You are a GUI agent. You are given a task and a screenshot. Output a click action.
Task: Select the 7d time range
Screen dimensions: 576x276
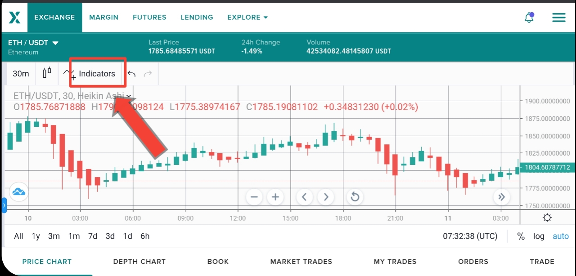pyautogui.click(x=93, y=236)
